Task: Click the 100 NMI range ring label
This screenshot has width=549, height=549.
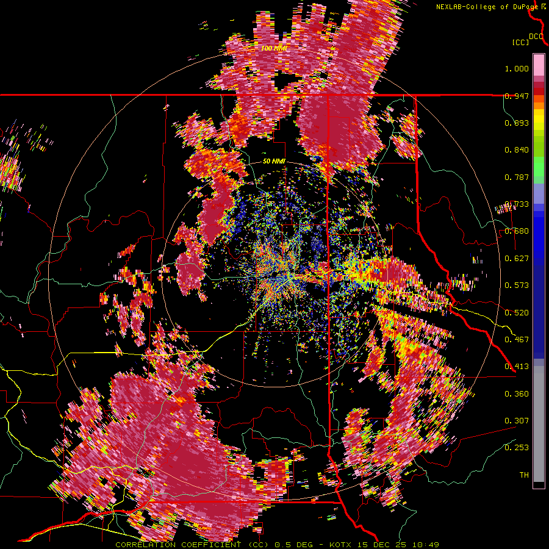Action: 274,48
